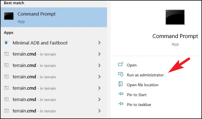Expand the last terrain.cmd result arrow
This screenshot has height=119, width=202.
[99, 111]
